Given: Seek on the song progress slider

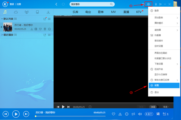Looking at the screenshot, I should pos(70,116).
